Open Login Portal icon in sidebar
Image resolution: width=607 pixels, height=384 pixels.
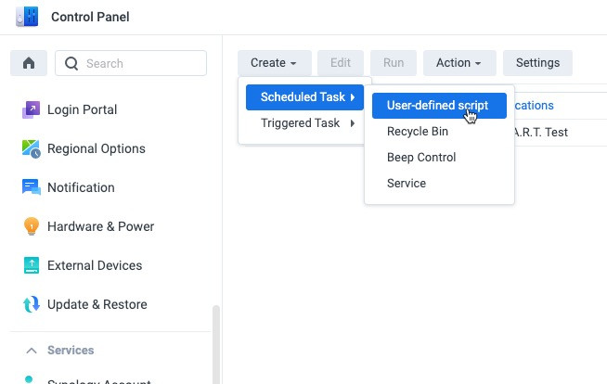32,109
